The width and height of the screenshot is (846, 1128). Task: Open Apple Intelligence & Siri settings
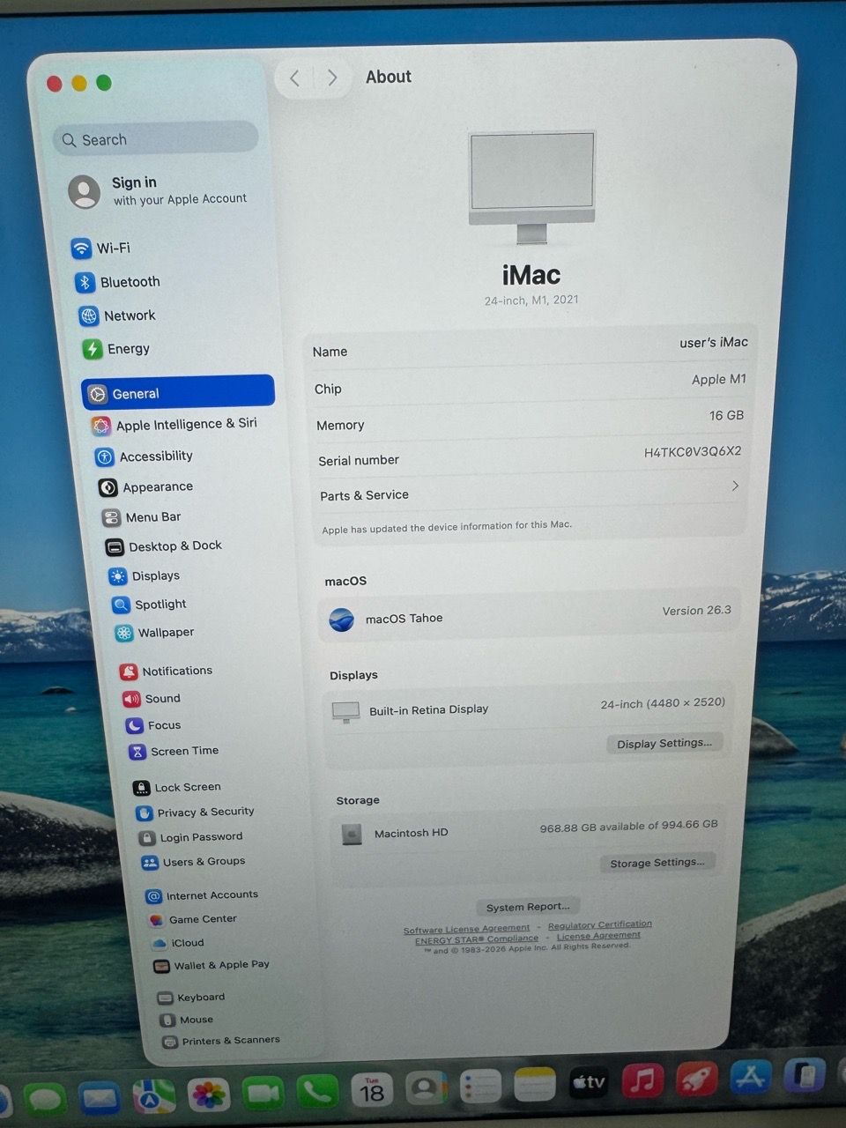174,425
